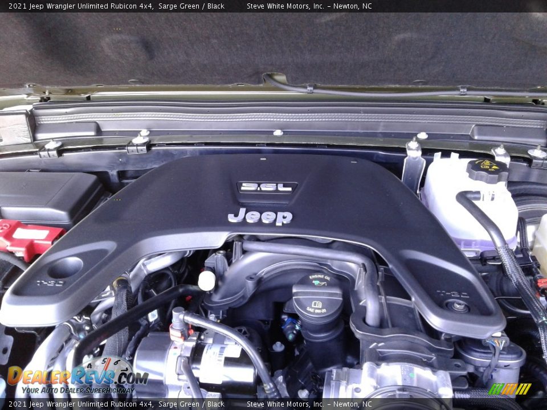Click the top 'Sarge Green / Black' color text

[191, 6]
